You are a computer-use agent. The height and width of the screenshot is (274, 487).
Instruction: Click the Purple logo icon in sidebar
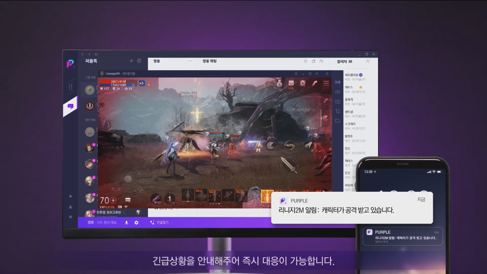[x=71, y=64]
